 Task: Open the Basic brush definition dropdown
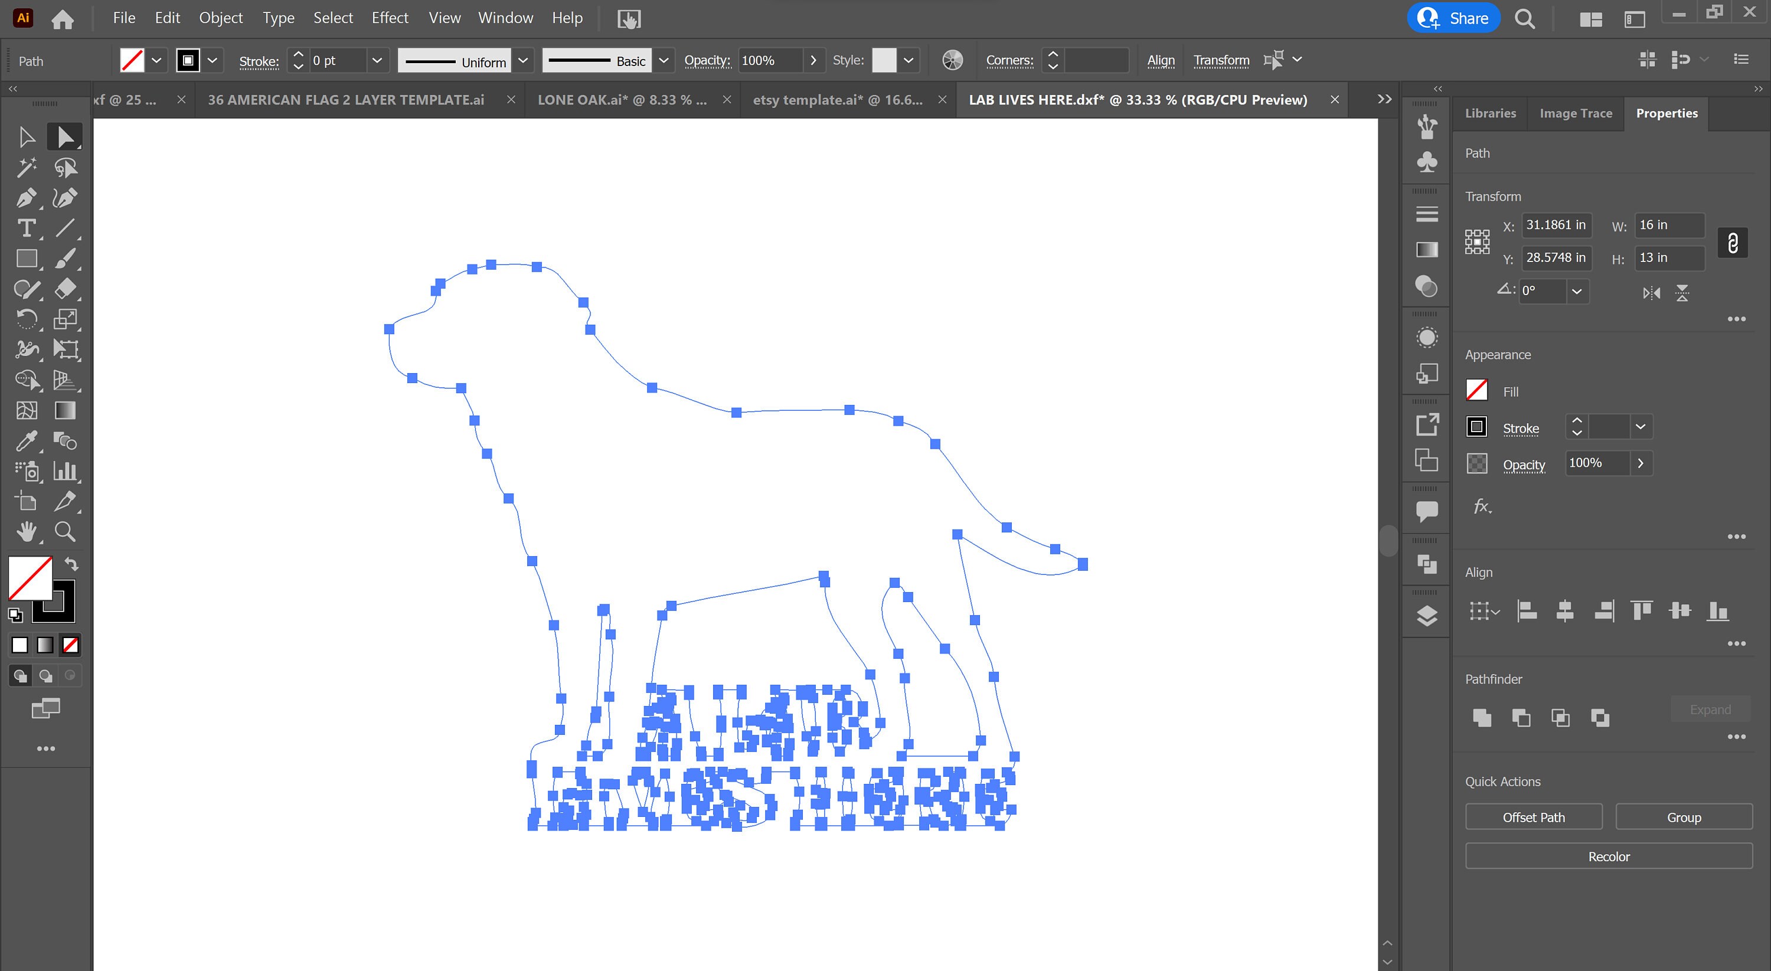point(663,60)
